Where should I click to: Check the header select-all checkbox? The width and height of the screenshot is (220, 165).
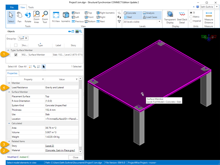point(16,45)
